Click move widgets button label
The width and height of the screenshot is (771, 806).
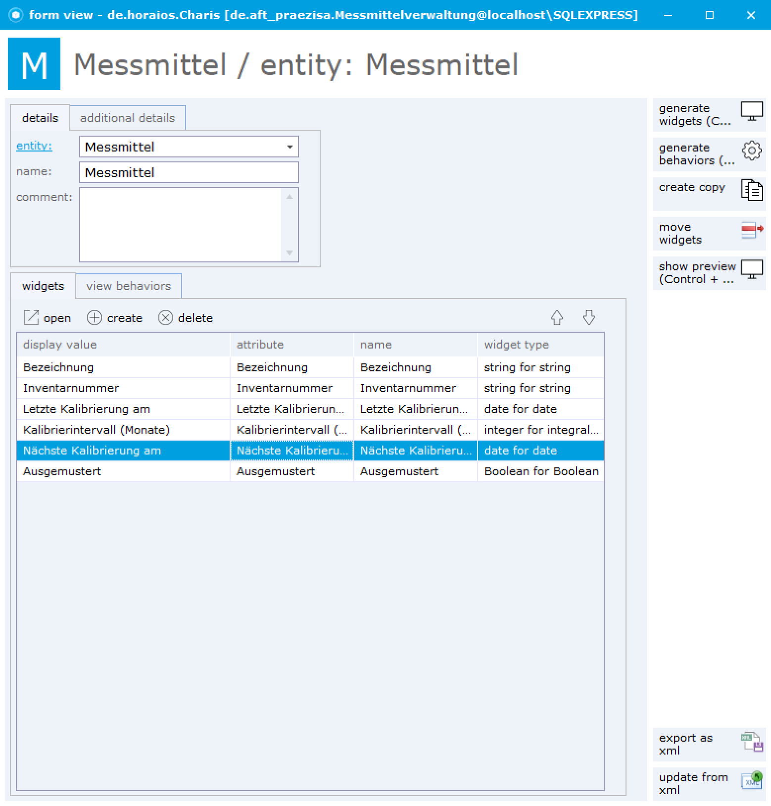coord(680,233)
